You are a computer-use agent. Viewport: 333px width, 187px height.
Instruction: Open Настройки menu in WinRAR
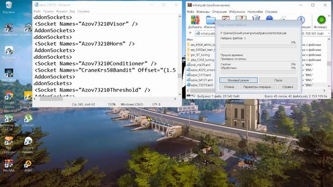(x=255, y=11)
